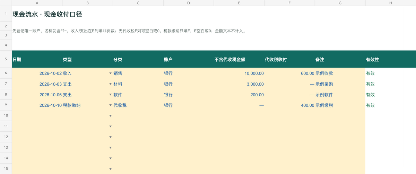This screenshot has width=416, height=174.
Task: Open the type dropdown for the 税款缴纳 row
Action: (x=110, y=105)
